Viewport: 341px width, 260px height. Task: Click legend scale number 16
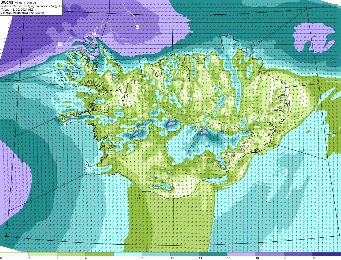click(x=229, y=258)
